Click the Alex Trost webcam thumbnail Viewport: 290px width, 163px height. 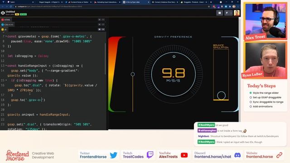tap(266, 21)
